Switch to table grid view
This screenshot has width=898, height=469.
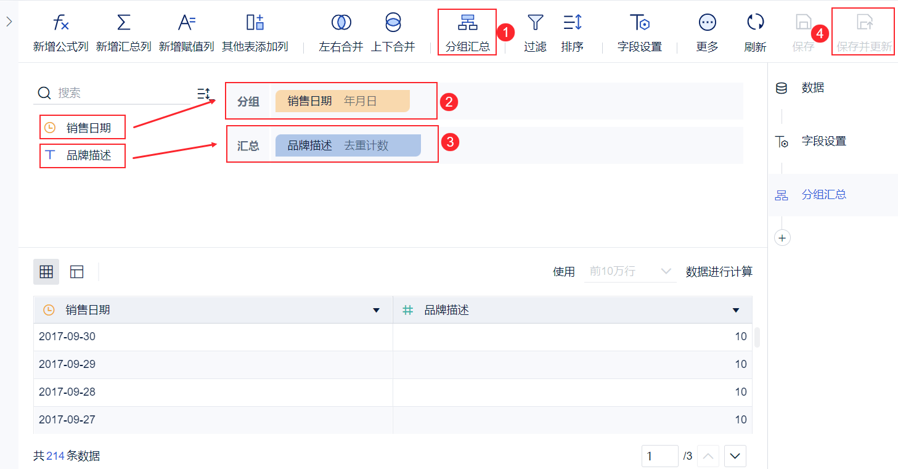pyautogui.click(x=46, y=272)
